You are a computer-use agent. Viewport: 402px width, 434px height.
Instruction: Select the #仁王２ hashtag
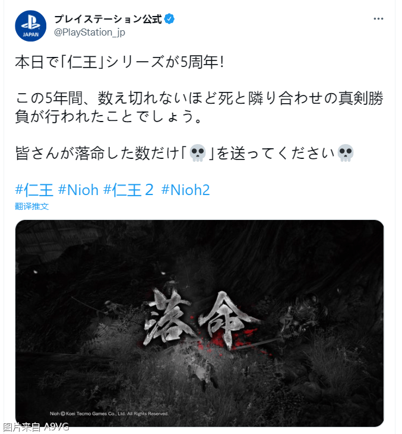pyautogui.click(x=128, y=190)
